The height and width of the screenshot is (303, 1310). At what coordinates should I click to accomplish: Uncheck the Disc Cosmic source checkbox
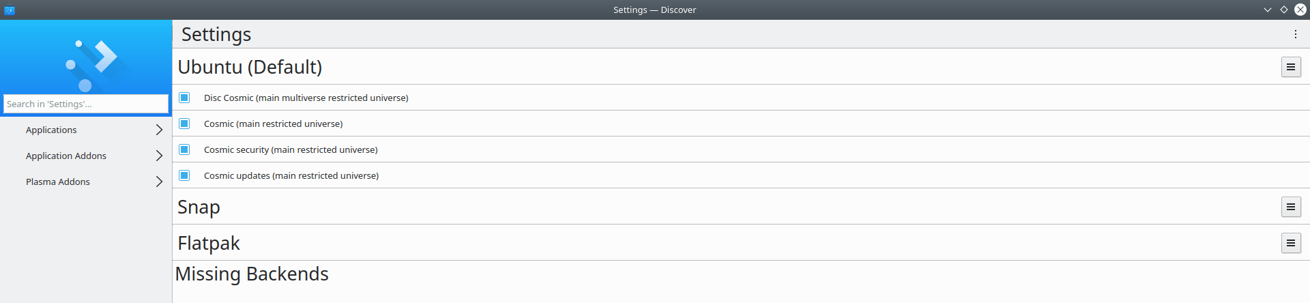point(184,98)
